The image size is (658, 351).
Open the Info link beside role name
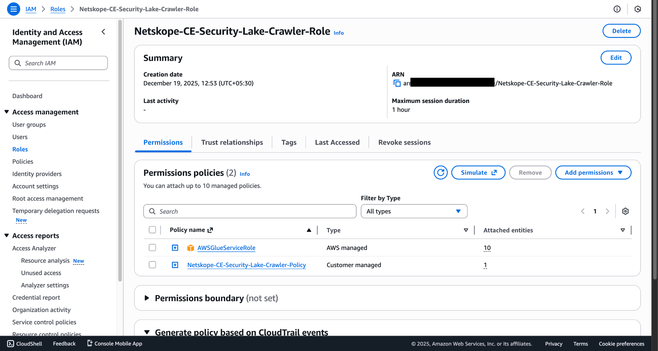pos(339,33)
